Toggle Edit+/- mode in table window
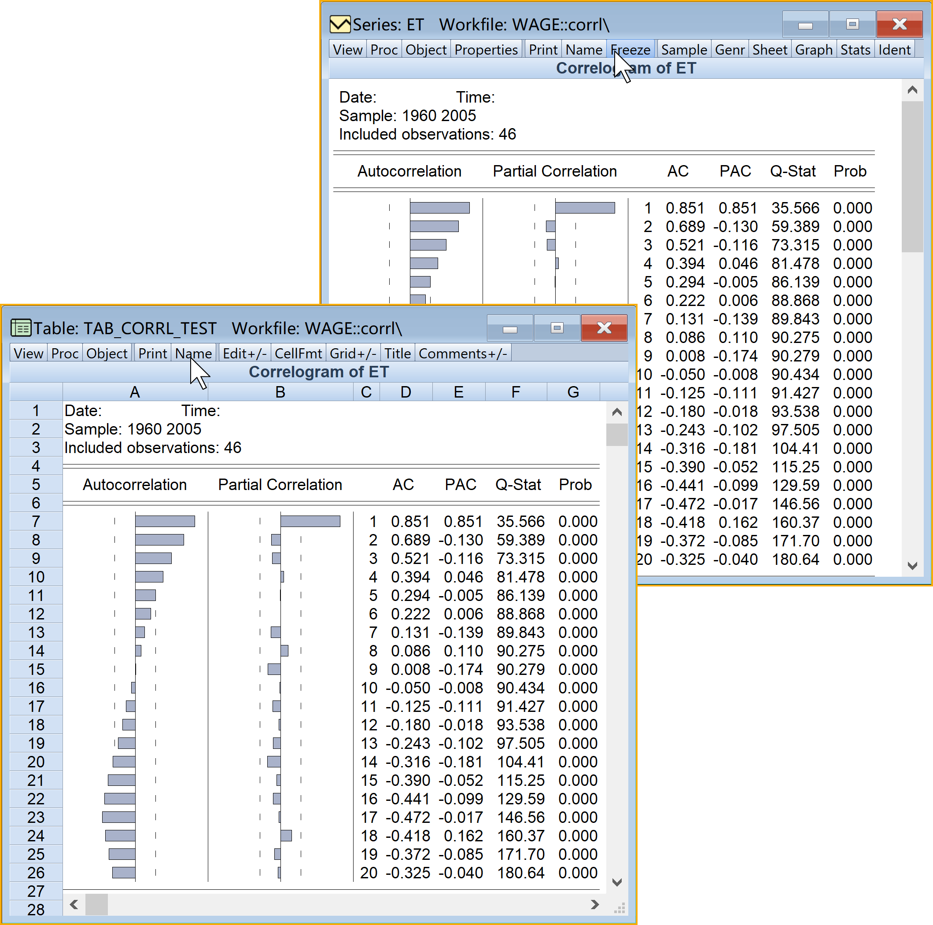This screenshot has width=933, height=925. point(244,354)
